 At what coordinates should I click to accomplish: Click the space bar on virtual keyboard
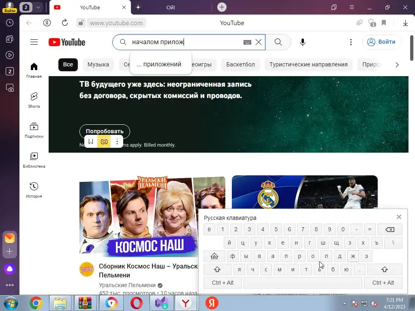pyautogui.click(x=302, y=283)
